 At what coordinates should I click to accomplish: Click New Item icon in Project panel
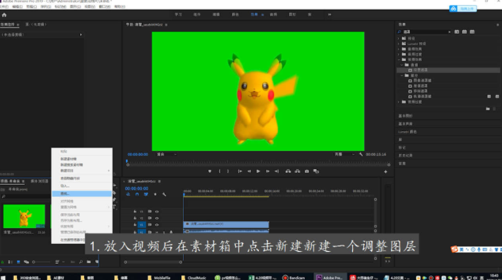pyautogui.click(x=97, y=262)
